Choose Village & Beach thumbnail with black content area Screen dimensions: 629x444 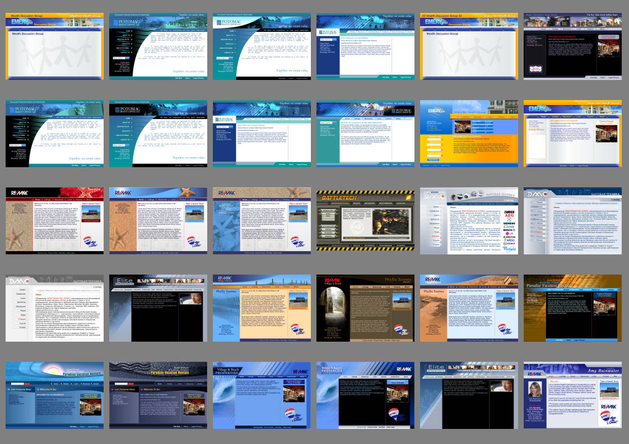(x=365, y=395)
